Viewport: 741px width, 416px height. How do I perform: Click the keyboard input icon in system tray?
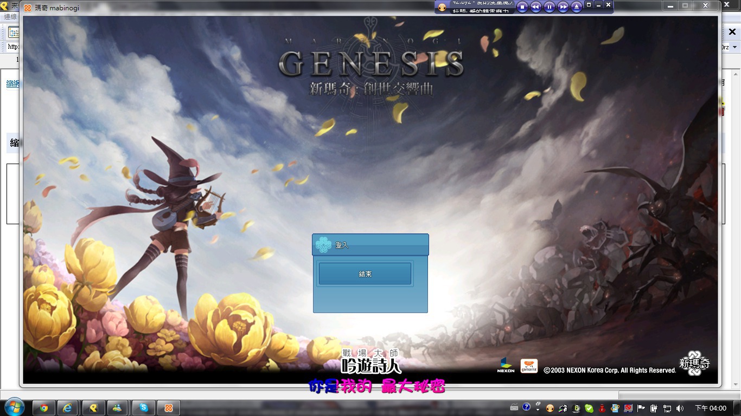[514, 408]
